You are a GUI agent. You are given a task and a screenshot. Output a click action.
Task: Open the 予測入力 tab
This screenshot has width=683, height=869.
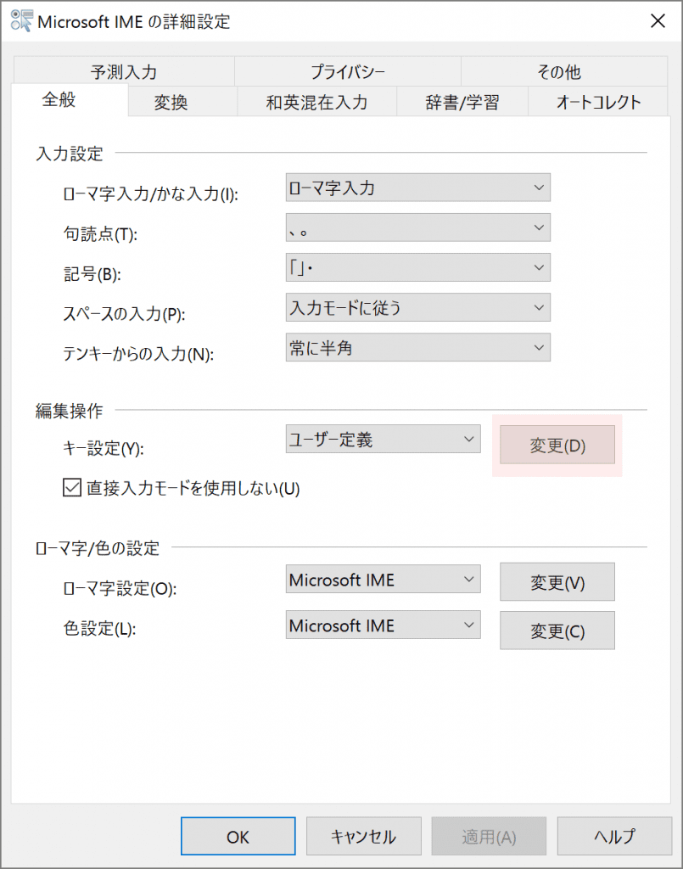click(x=124, y=72)
